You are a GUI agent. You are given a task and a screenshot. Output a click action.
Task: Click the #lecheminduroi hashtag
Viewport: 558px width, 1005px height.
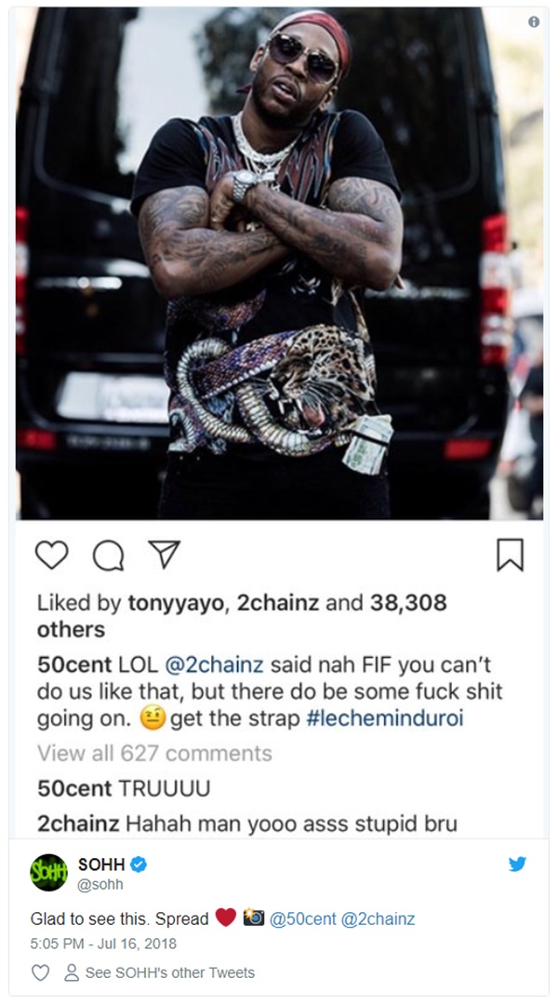(x=384, y=718)
